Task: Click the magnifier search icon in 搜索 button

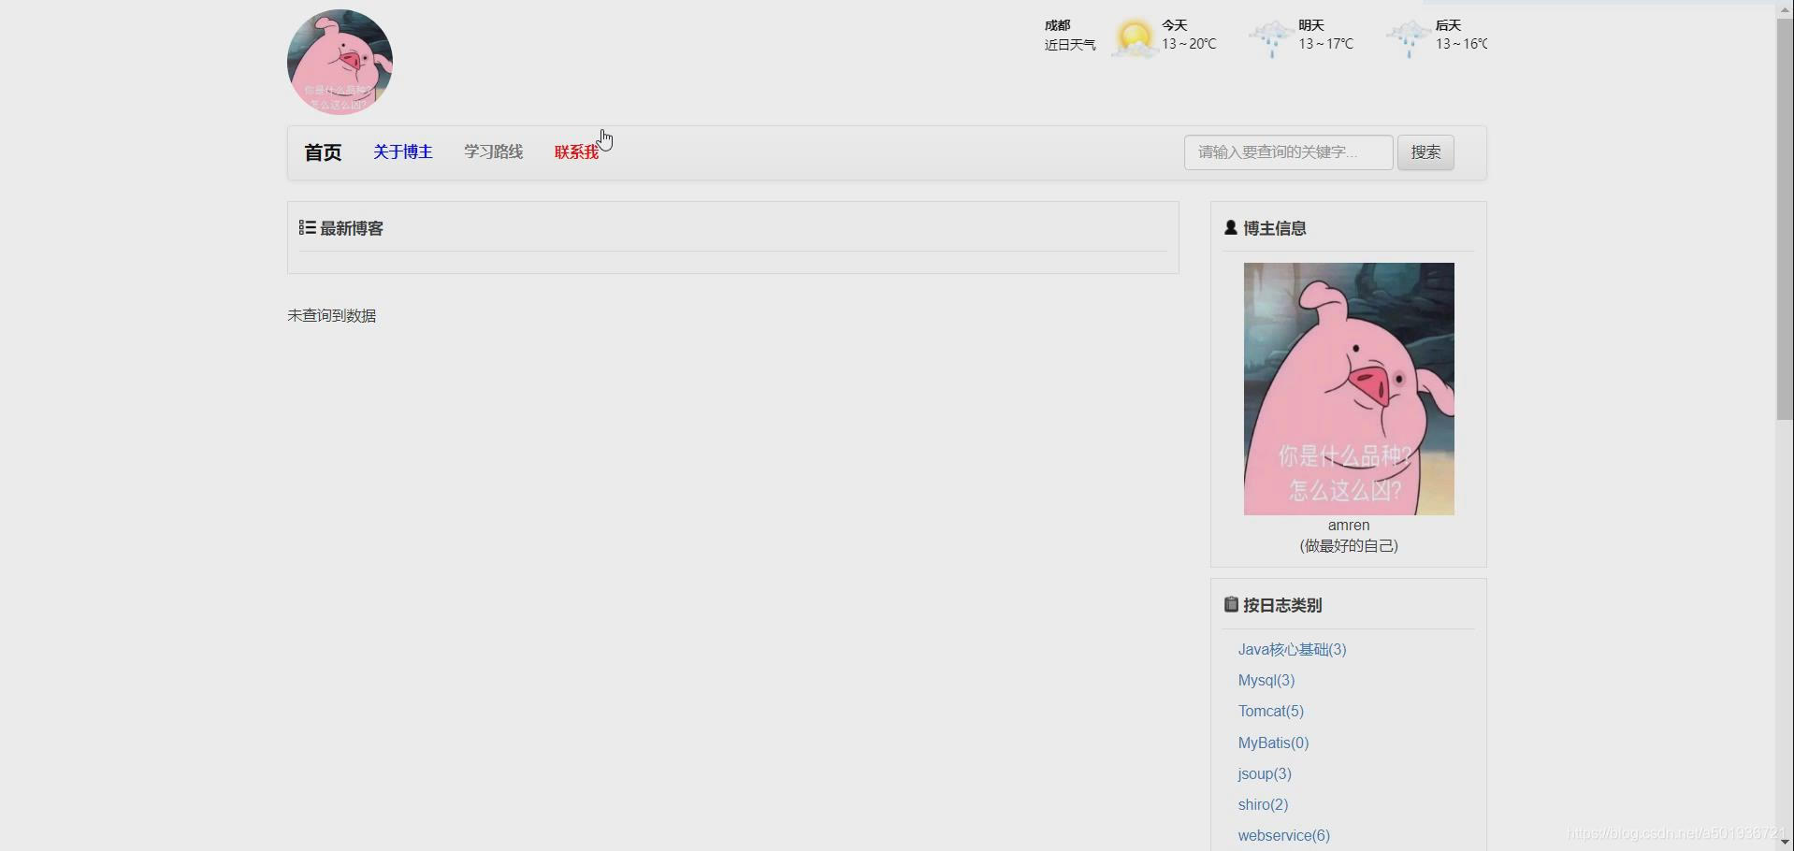Action: coord(1425,152)
